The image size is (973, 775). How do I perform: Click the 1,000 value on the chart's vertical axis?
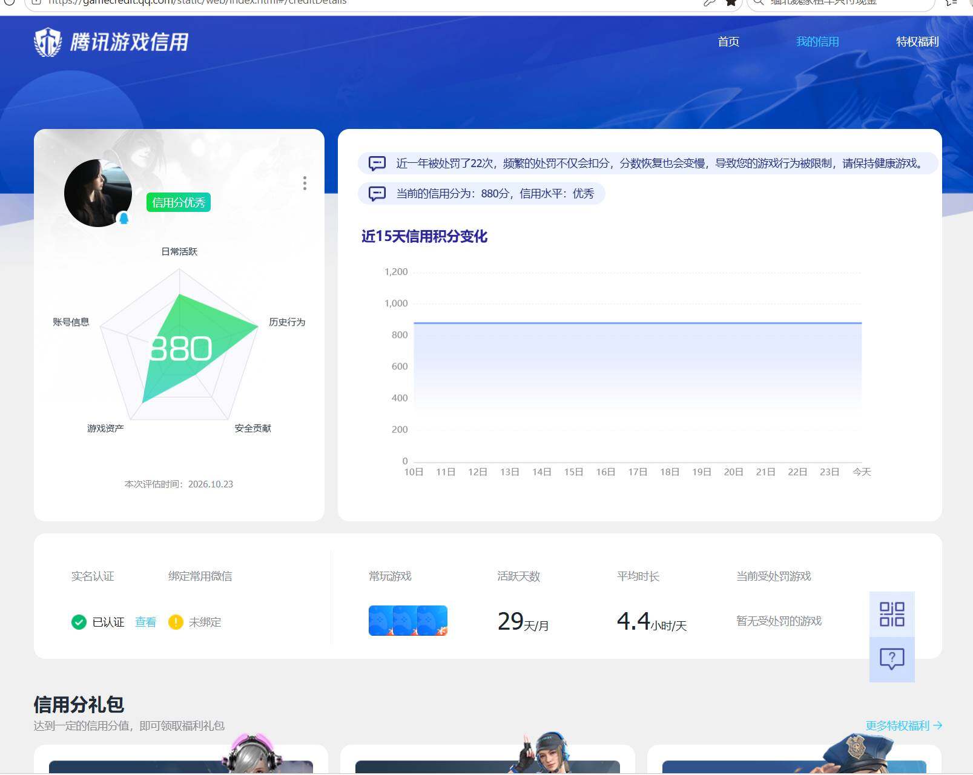click(396, 303)
